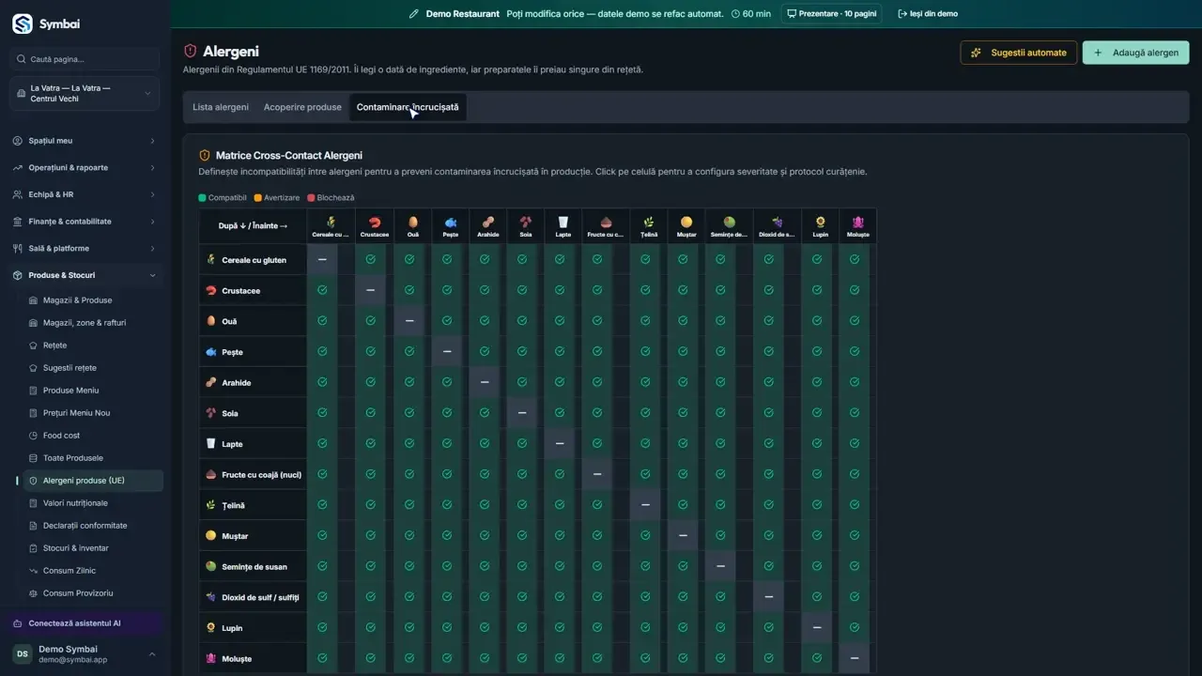Toggle the Lupin row, Cereale column cell
The height and width of the screenshot is (676, 1202).
point(322,627)
